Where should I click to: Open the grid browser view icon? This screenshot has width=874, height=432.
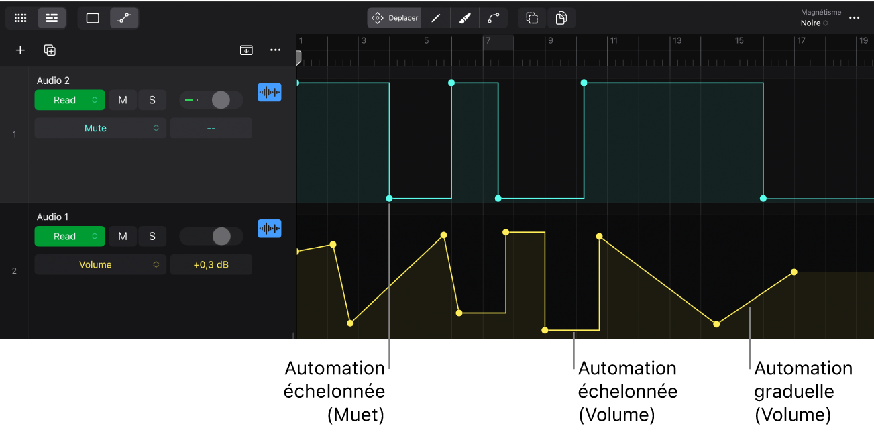(21, 18)
